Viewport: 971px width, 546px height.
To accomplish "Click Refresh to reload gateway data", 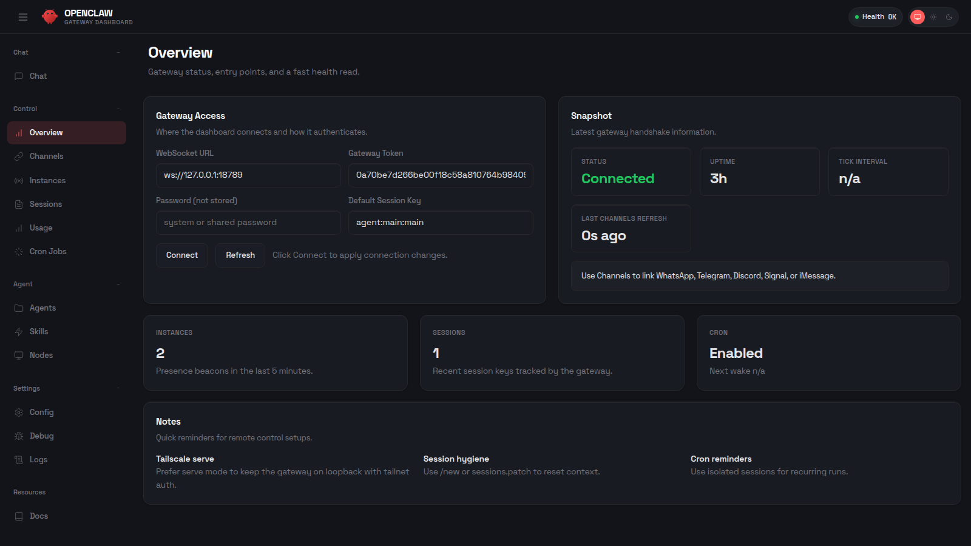I will click(240, 255).
